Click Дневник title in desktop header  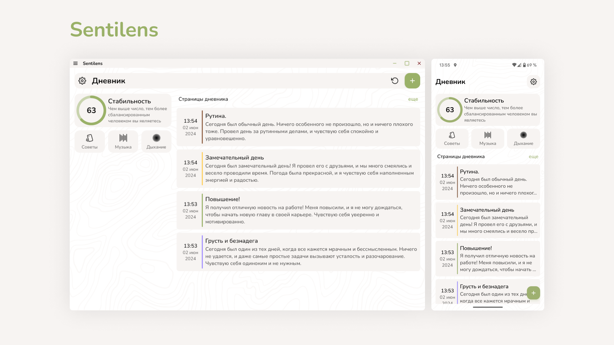pos(108,81)
